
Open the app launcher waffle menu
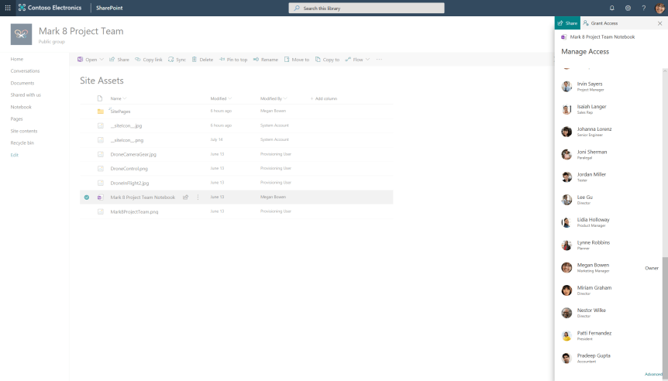click(x=8, y=8)
